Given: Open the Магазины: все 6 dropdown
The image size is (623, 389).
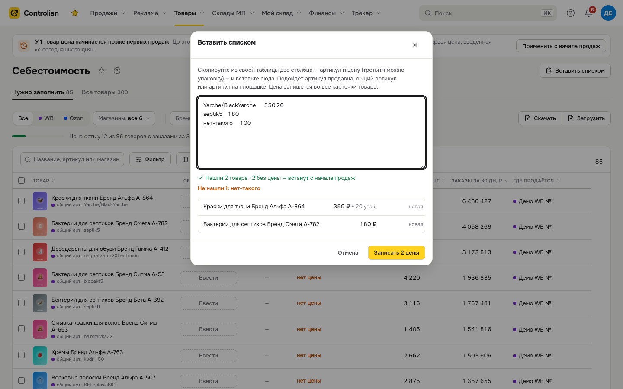Looking at the screenshot, I should (x=124, y=118).
